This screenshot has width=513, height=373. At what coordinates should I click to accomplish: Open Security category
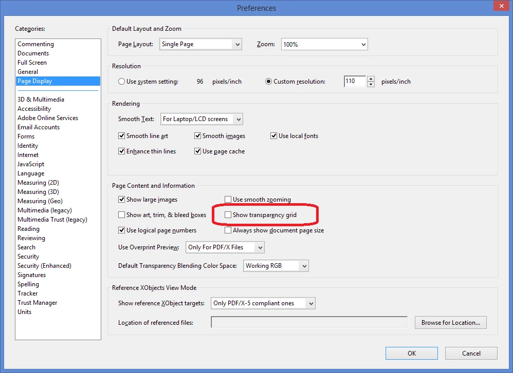pos(28,257)
